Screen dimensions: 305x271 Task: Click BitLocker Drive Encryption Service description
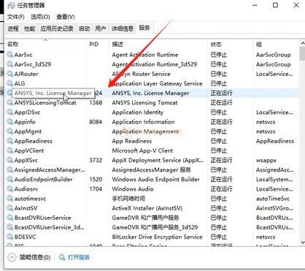157,237
